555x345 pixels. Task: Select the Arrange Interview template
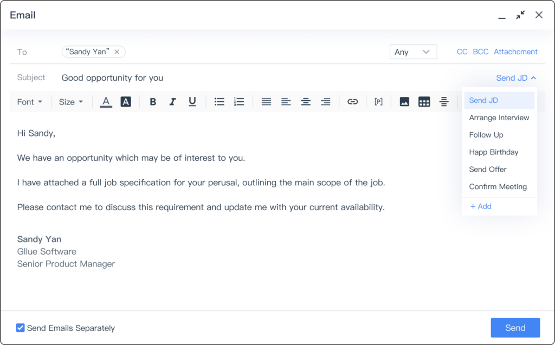coord(499,118)
